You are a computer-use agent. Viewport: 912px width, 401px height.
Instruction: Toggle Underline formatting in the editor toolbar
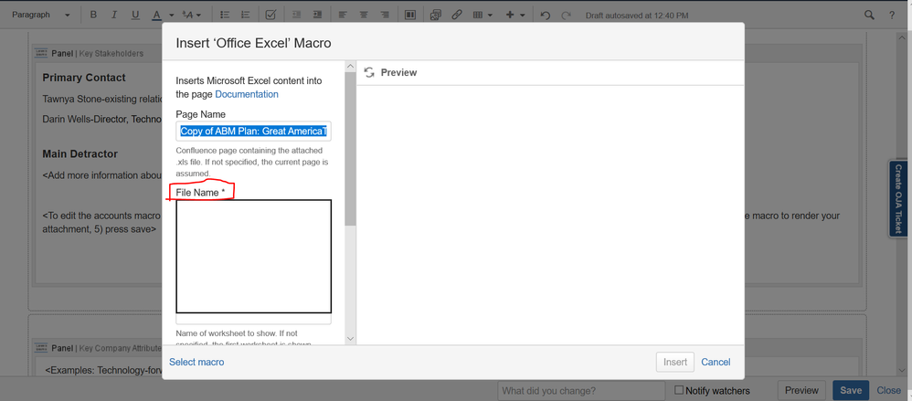click(x=135, y=16)
